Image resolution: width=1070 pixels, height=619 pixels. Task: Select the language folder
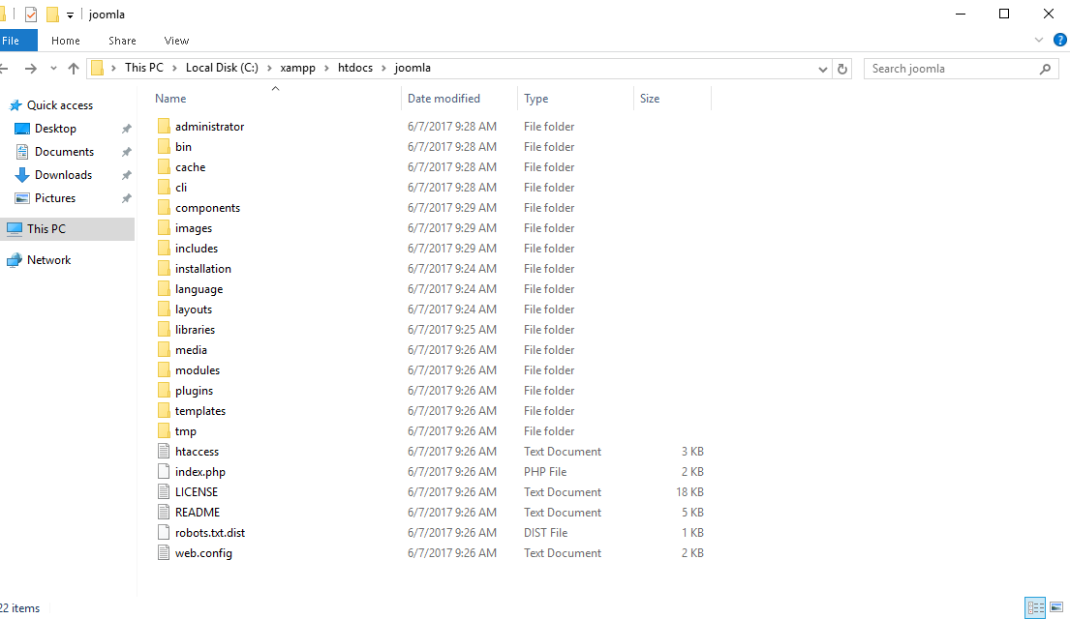tap(199, 289)
